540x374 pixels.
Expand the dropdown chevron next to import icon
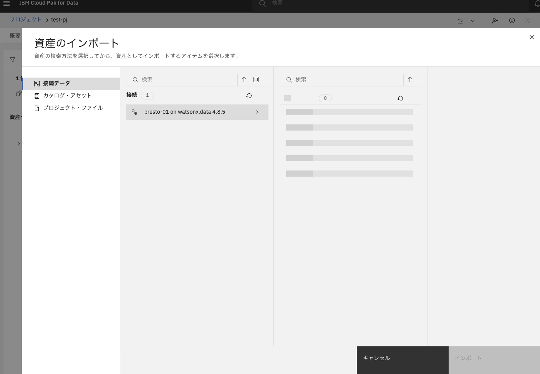coord(473,20)
